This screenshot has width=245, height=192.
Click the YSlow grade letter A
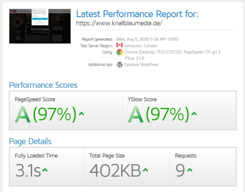point(135,115)
